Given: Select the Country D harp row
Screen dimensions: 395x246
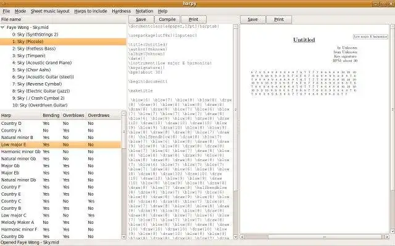Looking at the screenshot, I should point(60,123).
